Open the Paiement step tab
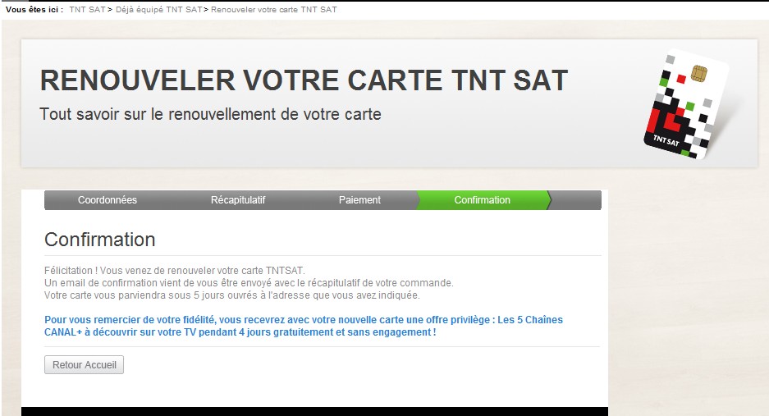Screen dimensions: 769x416 point(359,200)
